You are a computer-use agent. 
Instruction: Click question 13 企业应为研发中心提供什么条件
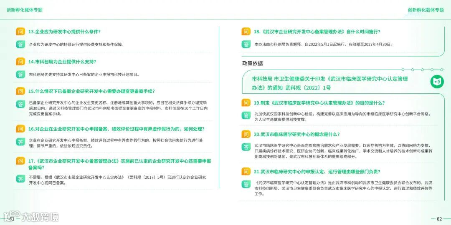64,32
